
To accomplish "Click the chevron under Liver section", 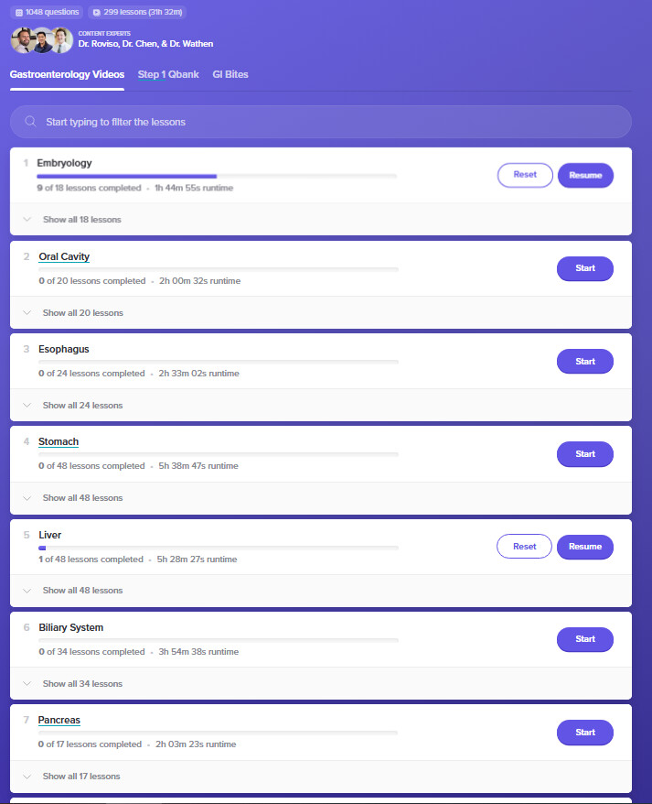I will pos(27,591).
